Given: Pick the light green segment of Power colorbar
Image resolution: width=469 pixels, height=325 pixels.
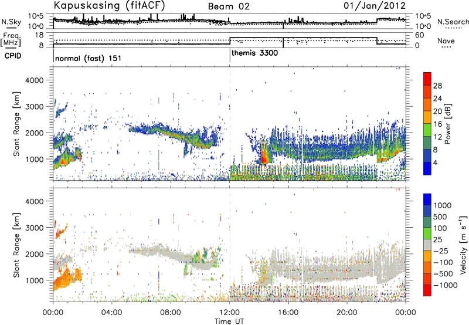Looking at the screenshot, I should coord(427,130).
